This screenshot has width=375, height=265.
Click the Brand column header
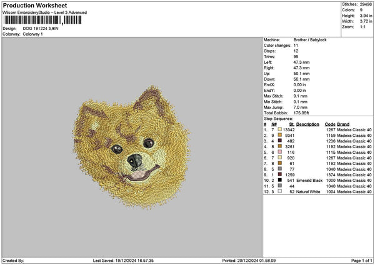pos(343,124)
